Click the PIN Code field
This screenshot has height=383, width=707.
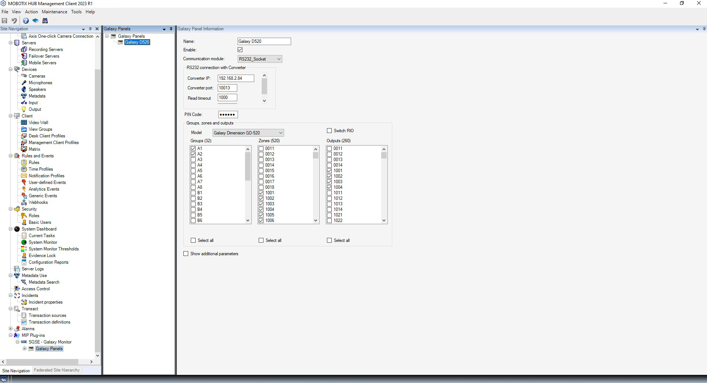228,114
